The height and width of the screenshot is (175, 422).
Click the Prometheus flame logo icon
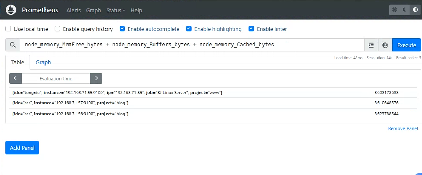11,10
